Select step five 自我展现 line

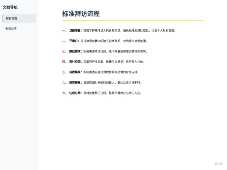pos(100,72)
